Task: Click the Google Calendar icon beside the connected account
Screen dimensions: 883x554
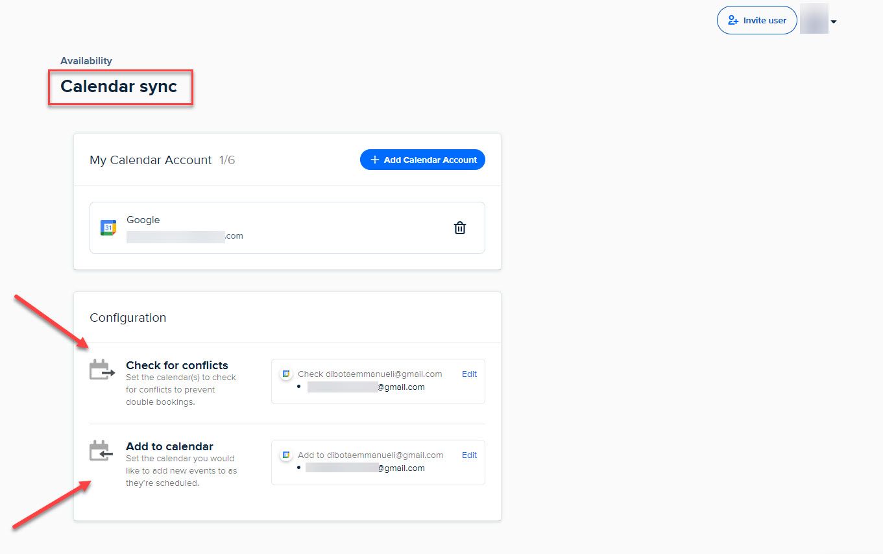Action: [x=107, y=228]
